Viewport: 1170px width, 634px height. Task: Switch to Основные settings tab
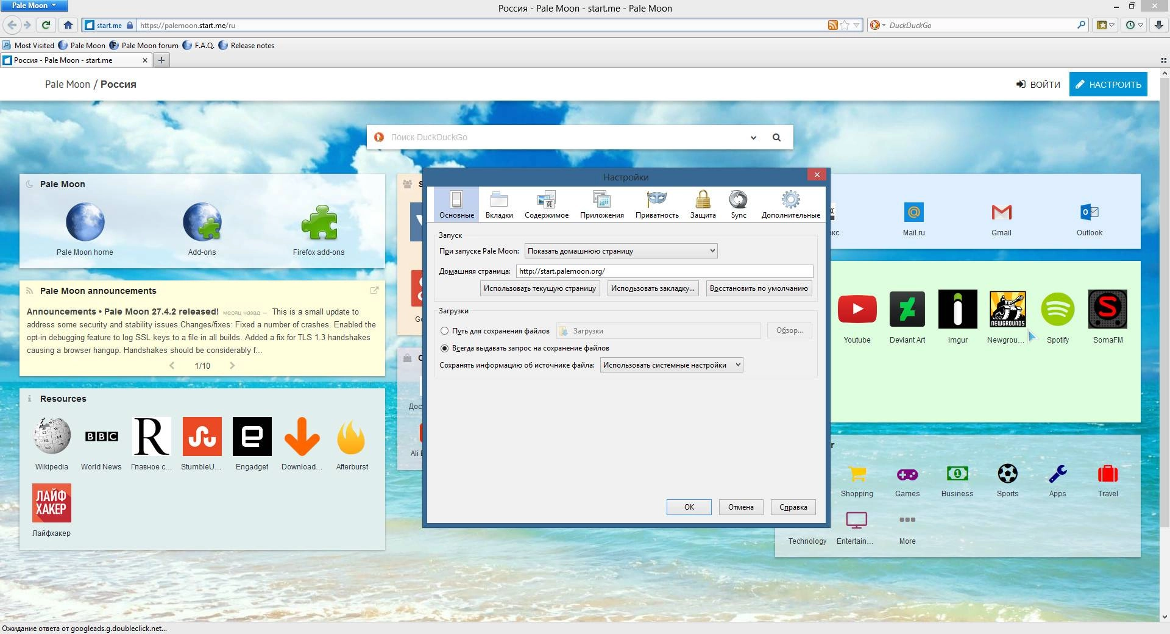point(456,204)
